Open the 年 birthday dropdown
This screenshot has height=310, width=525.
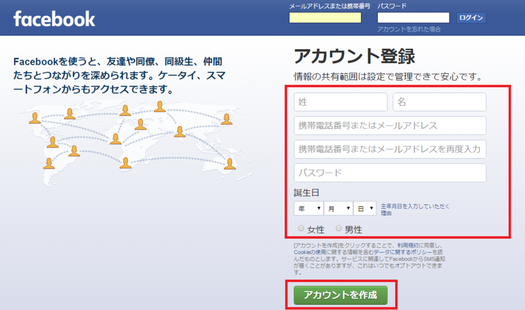(x=308, y=208)
